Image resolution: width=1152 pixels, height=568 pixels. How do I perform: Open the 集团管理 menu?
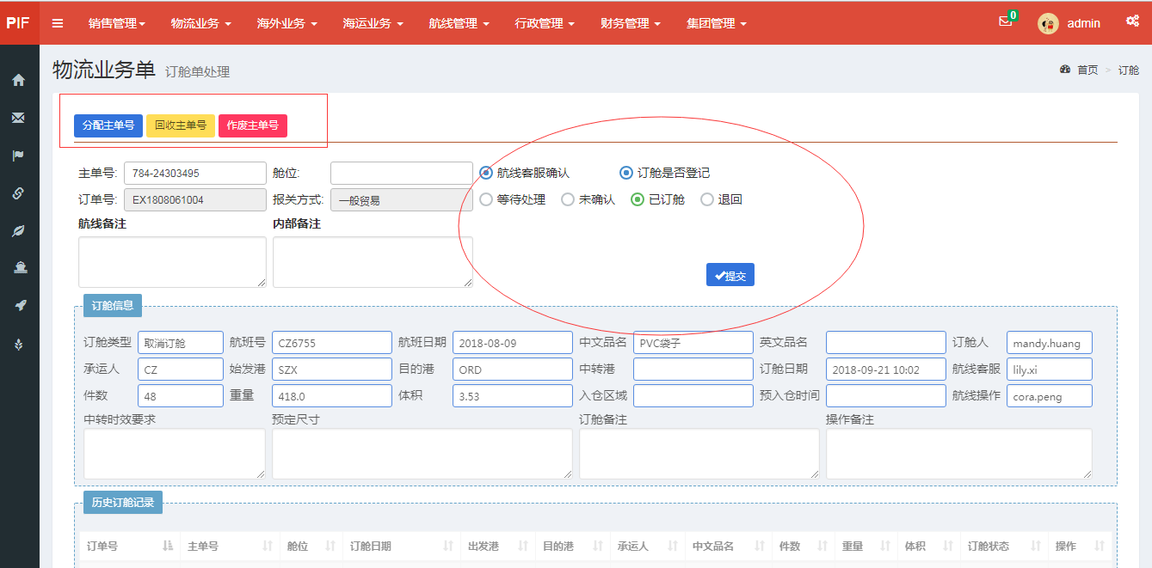click(718, 23)
